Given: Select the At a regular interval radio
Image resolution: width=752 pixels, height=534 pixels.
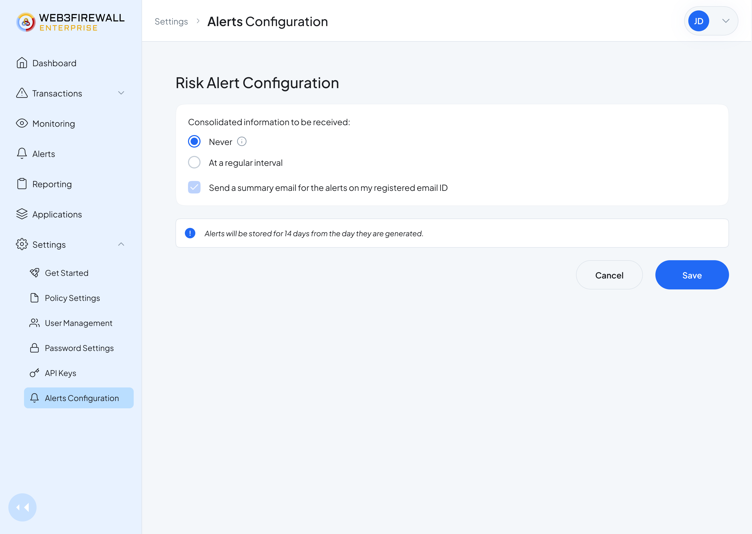Looking at the screenshot, I should pyautogui.click(x=194, y=162).
